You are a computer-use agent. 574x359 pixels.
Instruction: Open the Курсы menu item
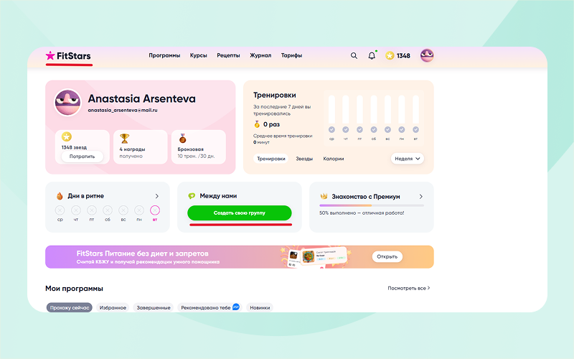(x=199, y=55)
